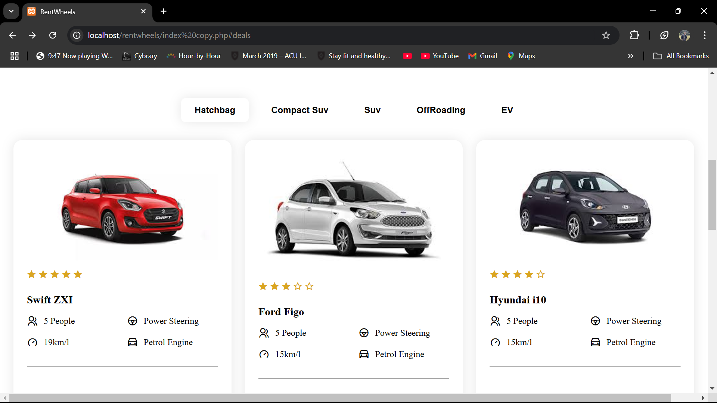This screenshot has width=717, height=403.
Task: Reload the current page
Action: click(x=53, y=35)
